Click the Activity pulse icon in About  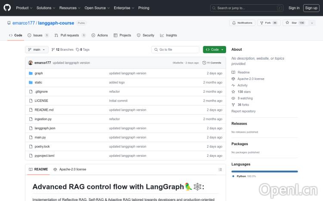click(x=233, y=85)
